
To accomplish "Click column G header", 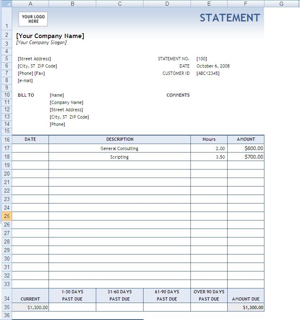I will click(x=281, y=4).
